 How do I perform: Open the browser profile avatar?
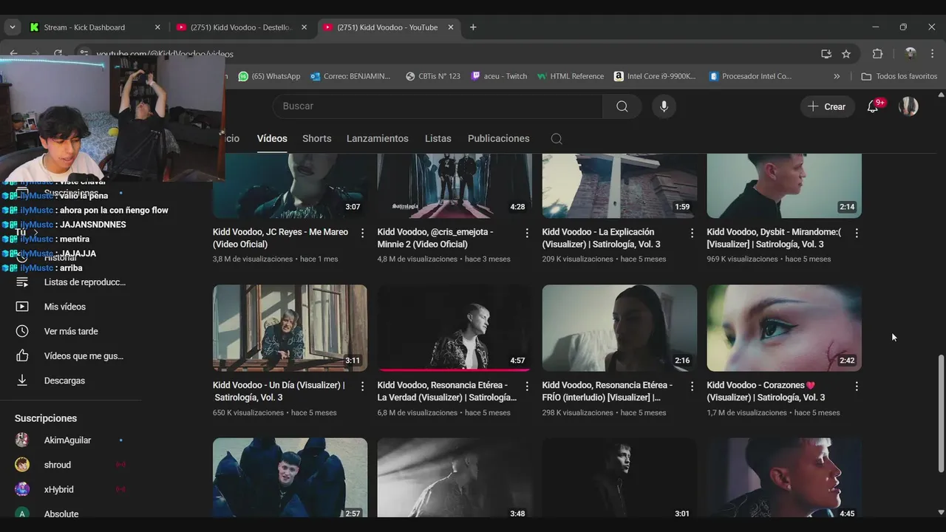[x=911, y=54]
